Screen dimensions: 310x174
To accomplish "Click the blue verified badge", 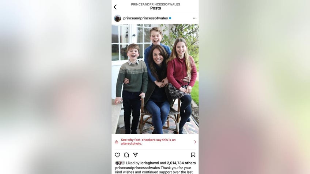I will point(170,18).
